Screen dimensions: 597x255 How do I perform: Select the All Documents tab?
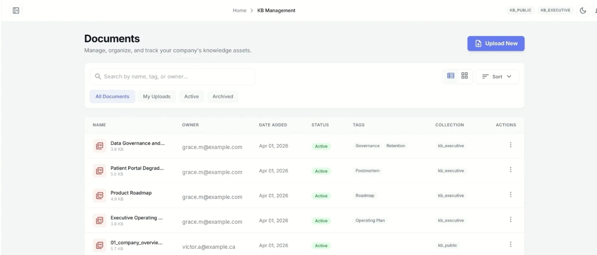(112, 96)
